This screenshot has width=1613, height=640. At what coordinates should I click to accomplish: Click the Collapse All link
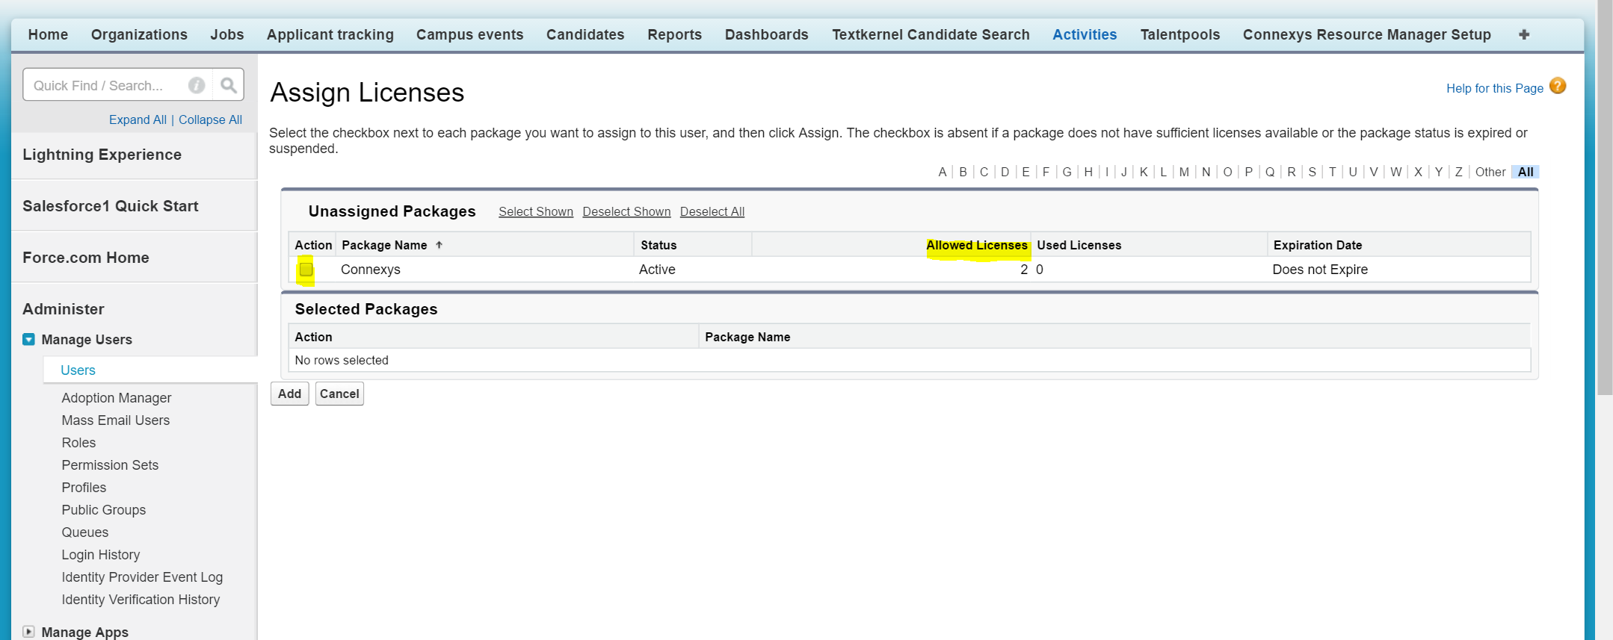pos(210,119)
